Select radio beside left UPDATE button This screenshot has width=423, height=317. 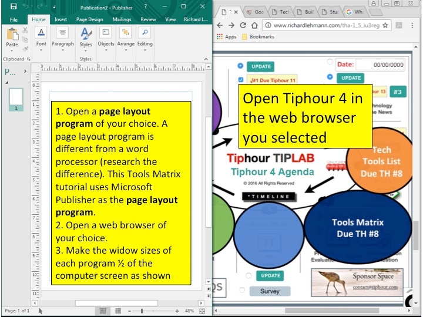(240, 66)
